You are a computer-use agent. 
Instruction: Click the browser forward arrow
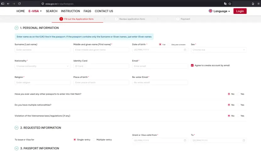(14, 4)
